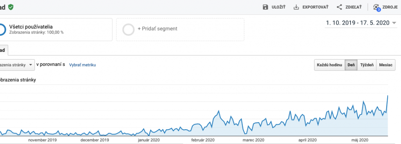Select the active report tab
Screen dimensions: 401x144
pyautogui.click(x=4, y=50)
